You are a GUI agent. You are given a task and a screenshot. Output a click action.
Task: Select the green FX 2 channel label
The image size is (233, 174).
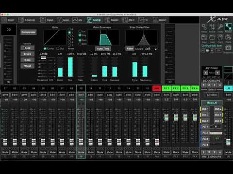coord(176,88)
